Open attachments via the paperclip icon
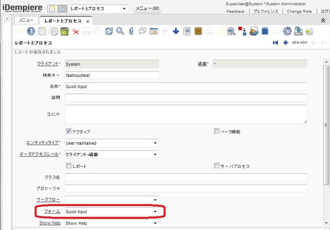330x230 pixels. coord(132,31)
